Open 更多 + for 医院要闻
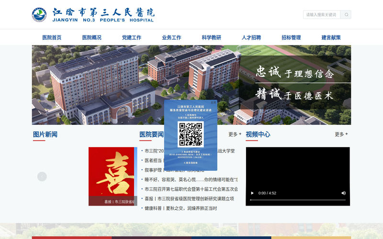Viewport: 383px width, 239px height. click(235, 134)
